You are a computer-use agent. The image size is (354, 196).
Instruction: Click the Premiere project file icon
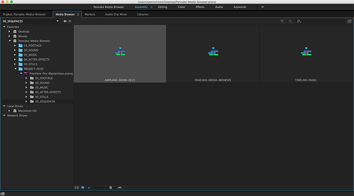[x=26, y=73]
